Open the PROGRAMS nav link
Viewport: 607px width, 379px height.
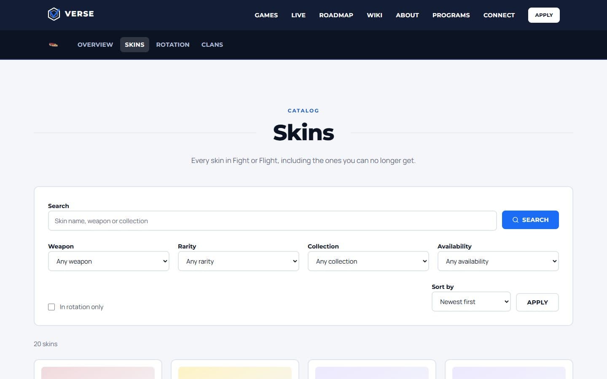[451, 15]
